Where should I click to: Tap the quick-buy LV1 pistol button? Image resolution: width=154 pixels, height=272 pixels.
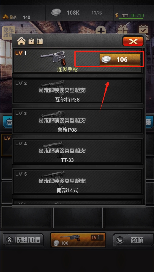[x=78, y=240]
